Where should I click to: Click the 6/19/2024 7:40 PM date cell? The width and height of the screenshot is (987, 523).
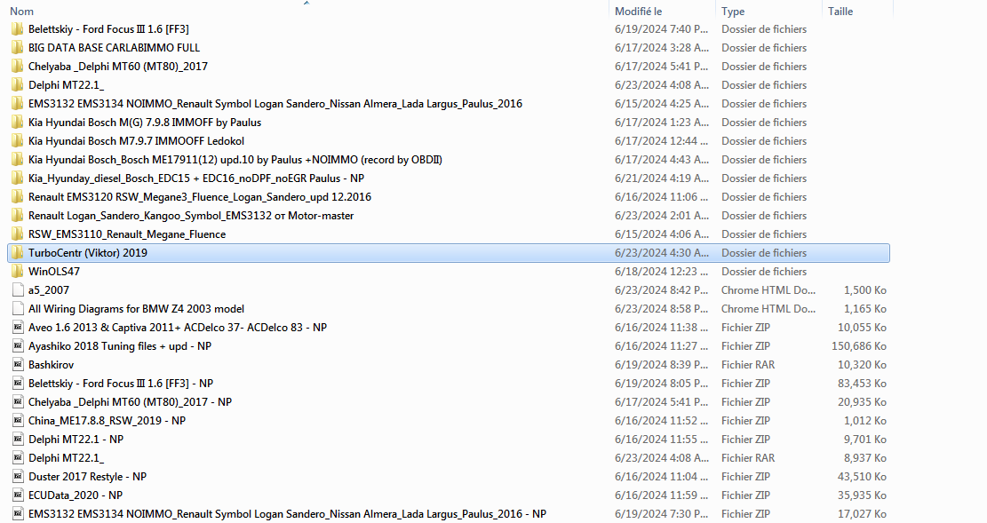click(661, 29)
